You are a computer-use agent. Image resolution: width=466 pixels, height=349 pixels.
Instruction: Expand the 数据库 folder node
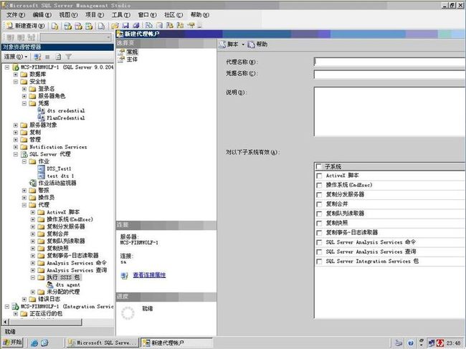[16, 75]
